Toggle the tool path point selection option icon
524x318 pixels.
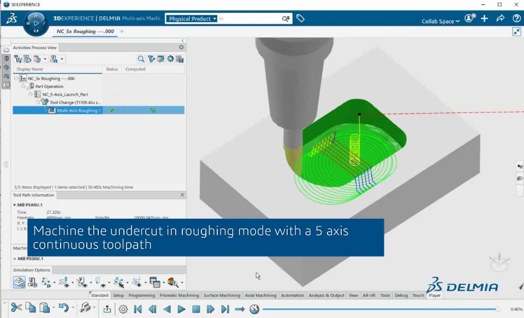click(118, 283)
